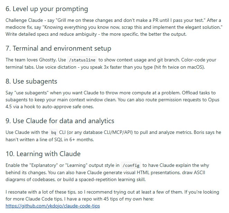Click the paragraph starting "Say "use subagents""

111,100
